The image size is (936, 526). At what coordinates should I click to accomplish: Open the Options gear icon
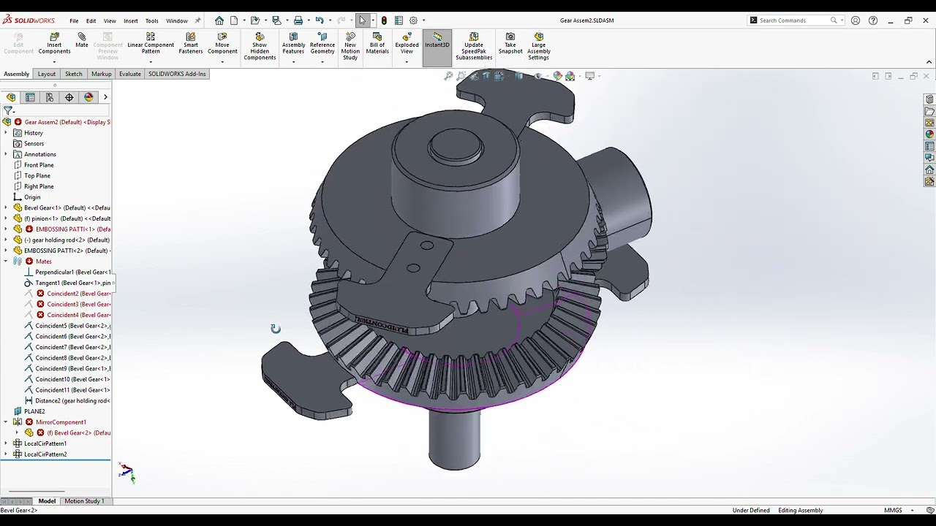click(413, 20)
